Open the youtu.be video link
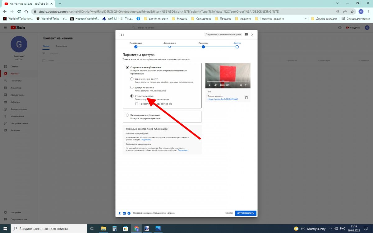 (x=223, y=99)
